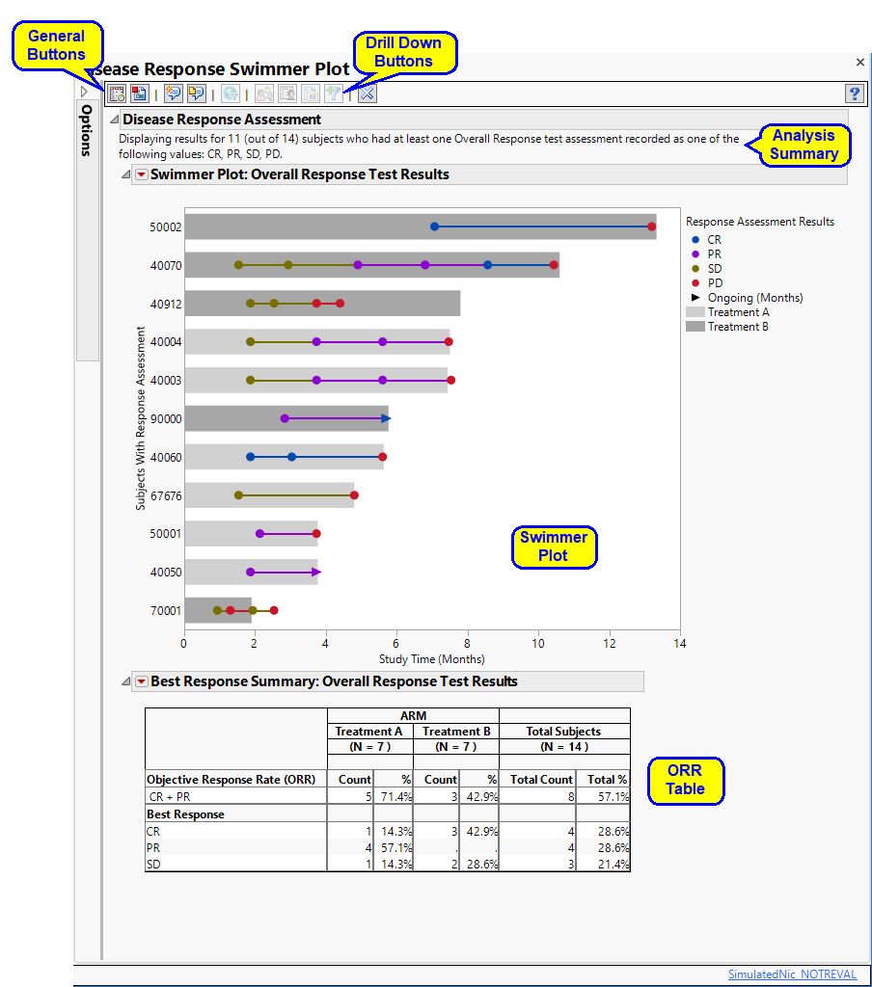Collapse the Best Response Summary outline triangle
This screenshot has height=987, width=872.
click(x=126, y=681)
